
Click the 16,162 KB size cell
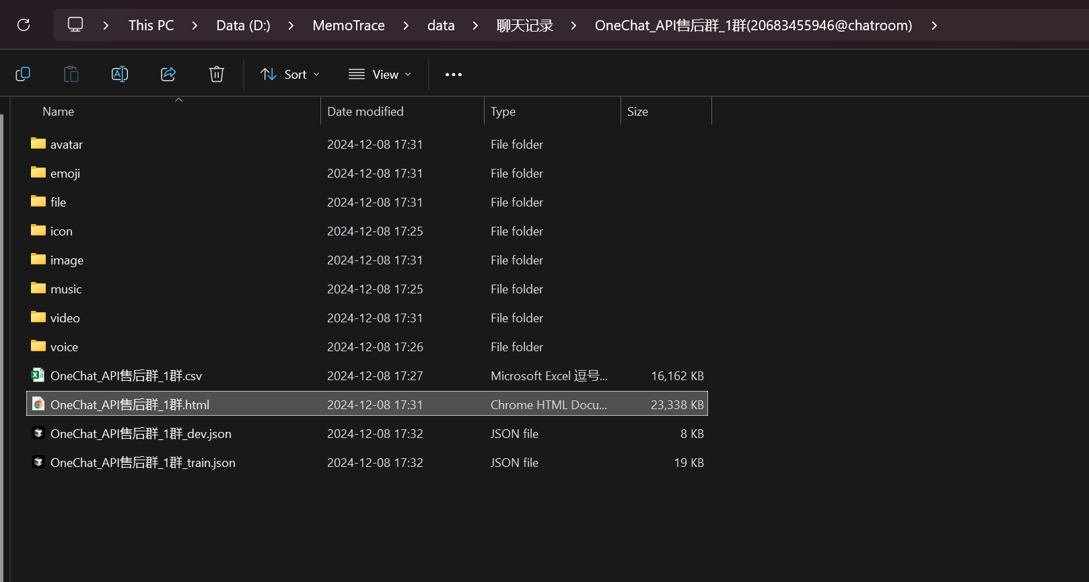click(677, 376)
